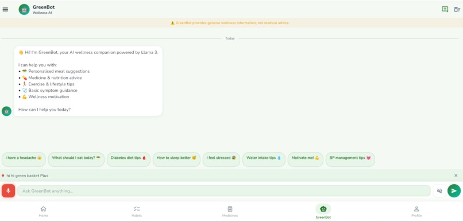Click the GreenBot avatar in header
The image size is (463, 222).
tap(24, 9)
